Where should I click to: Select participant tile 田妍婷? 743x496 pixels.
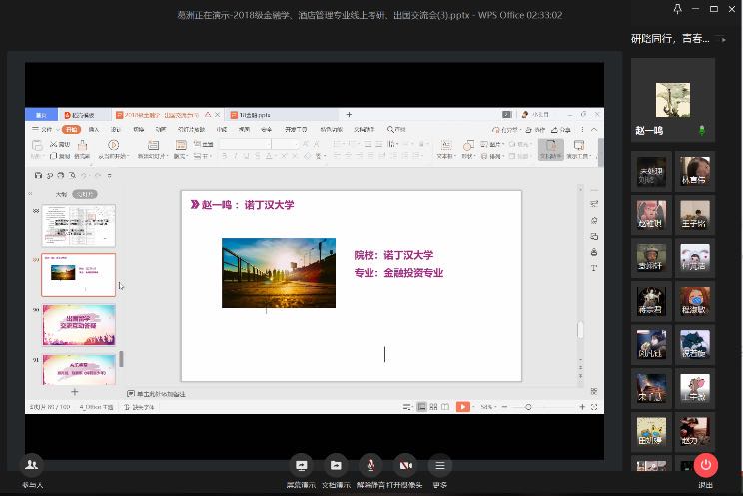click(x=651, y=431)
